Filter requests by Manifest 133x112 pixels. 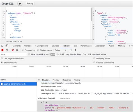pos(96,54)
